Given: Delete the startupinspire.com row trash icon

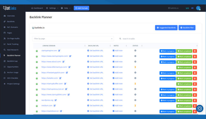Looking at the screenshot, I should pos(195,51).
